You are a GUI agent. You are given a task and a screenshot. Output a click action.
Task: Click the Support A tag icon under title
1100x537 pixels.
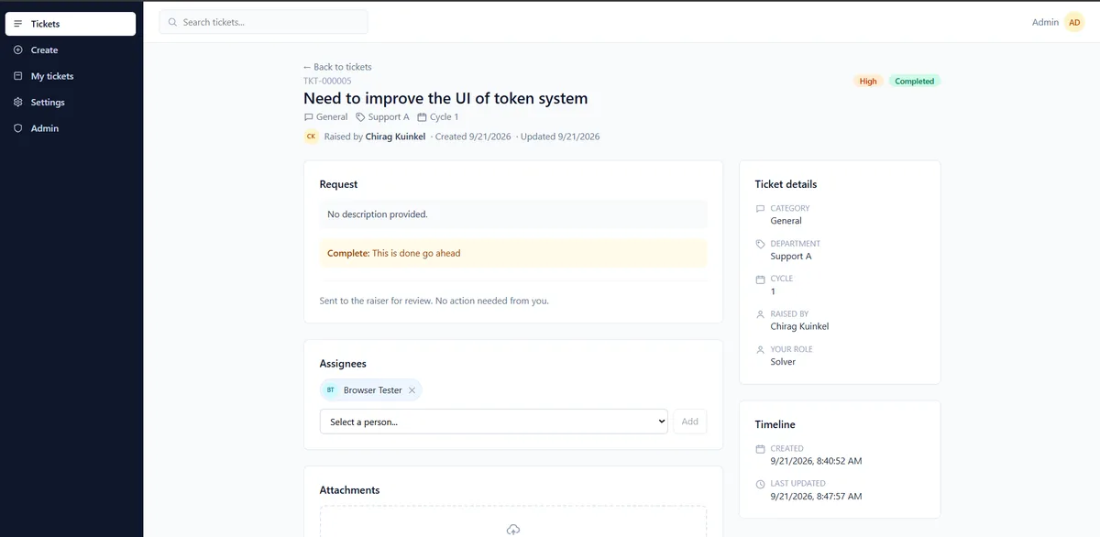pyautogui.click(x=360, y=117)
